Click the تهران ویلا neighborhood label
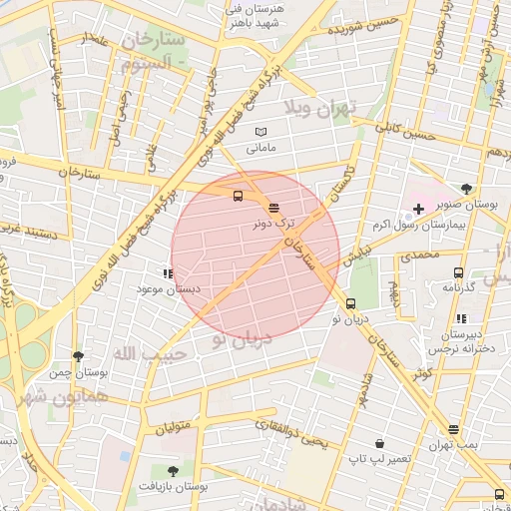The width and height of the screenshot is (511, 511). point(320,109)
